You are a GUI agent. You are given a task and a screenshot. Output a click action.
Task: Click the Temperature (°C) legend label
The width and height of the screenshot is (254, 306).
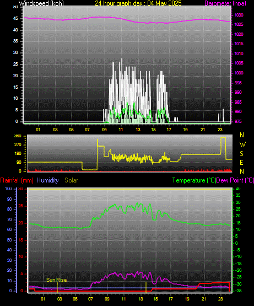click(x=194, y=180)
